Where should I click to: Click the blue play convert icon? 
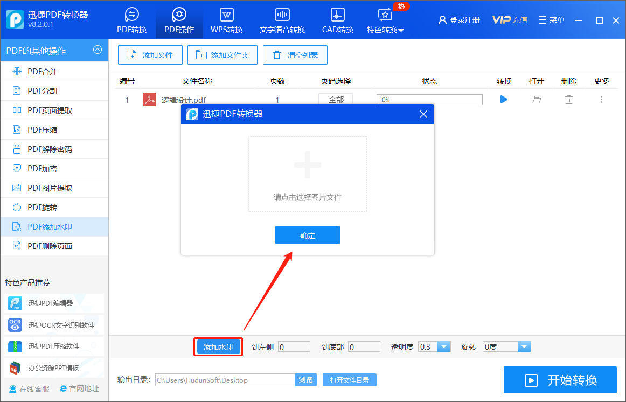[x=504, y=99]
